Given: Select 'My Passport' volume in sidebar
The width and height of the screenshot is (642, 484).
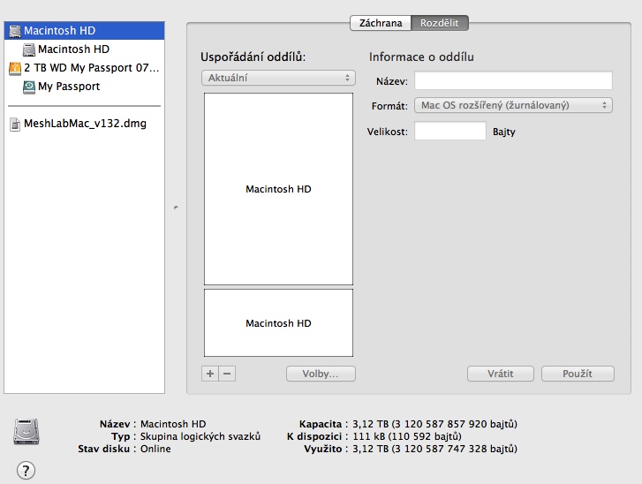Looking at the screenshot, I should click(85, 87).
